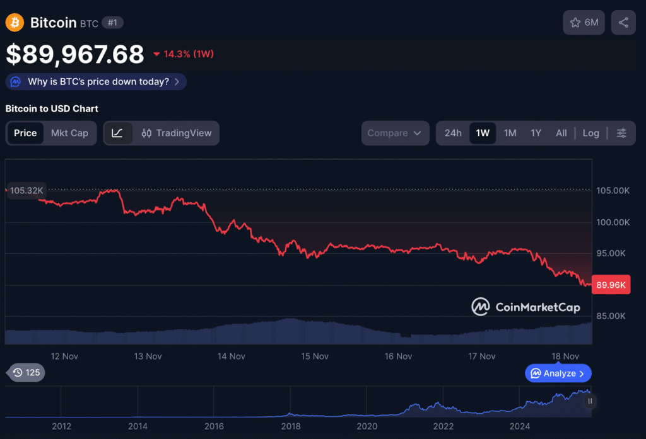The width and height of the screenshot is (646, 439).
Task: Open chart settings sliders icon
Action: 621,133
